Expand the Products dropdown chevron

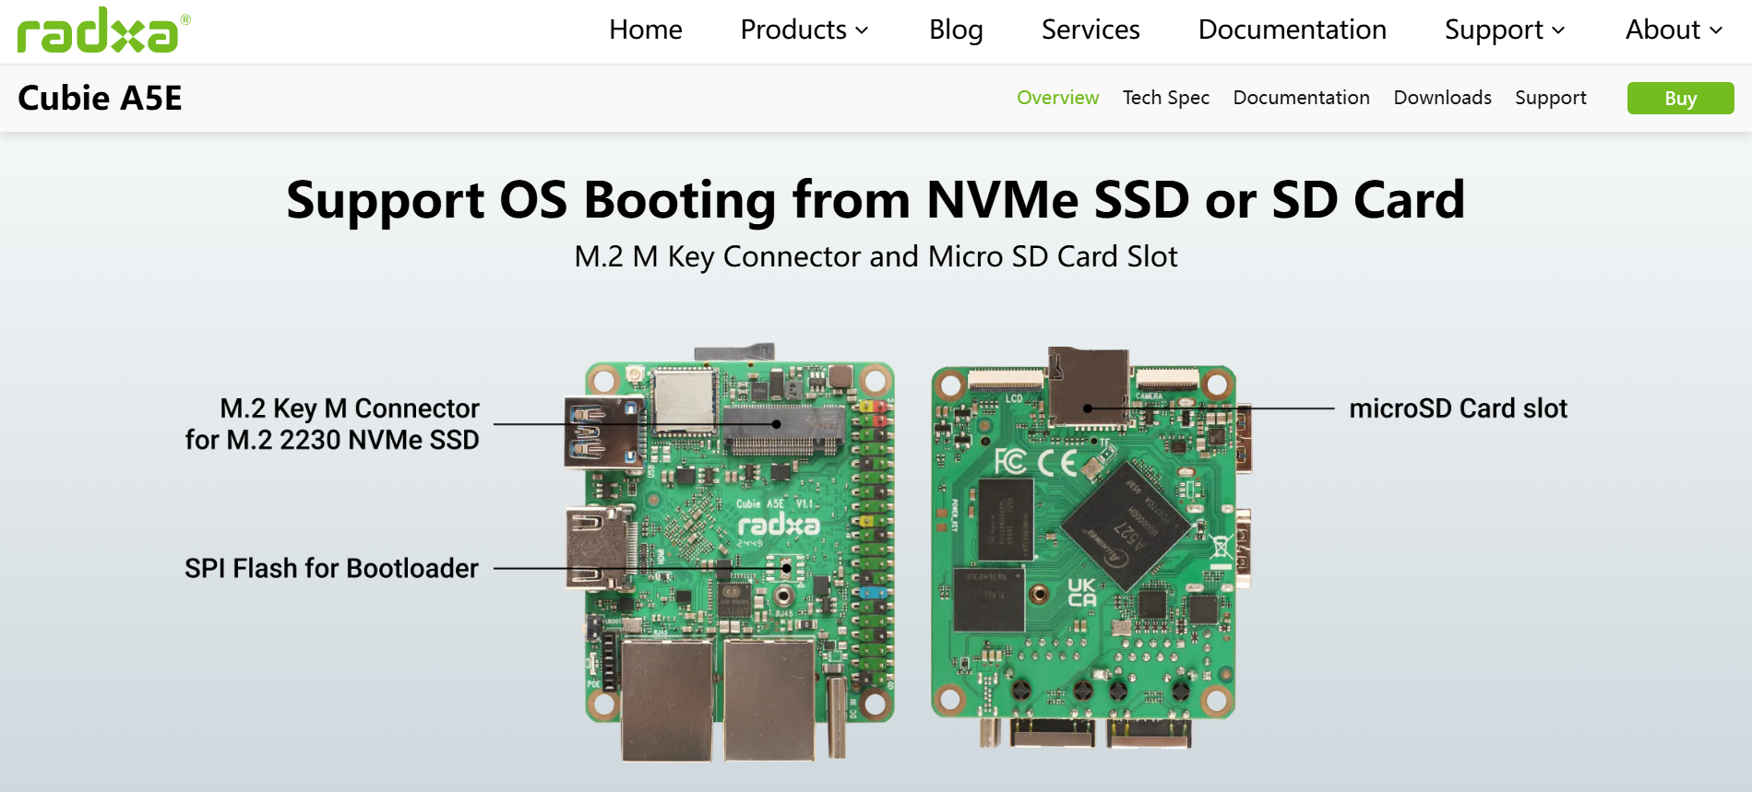862,30
